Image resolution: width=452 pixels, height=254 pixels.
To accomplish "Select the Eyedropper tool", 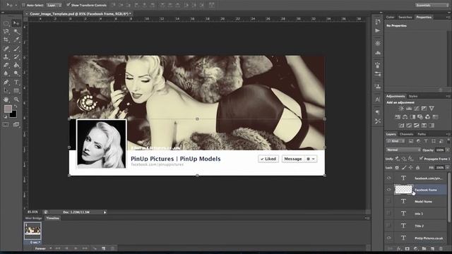I will pos(16,40).
